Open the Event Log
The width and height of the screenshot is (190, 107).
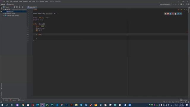[183, 100]
